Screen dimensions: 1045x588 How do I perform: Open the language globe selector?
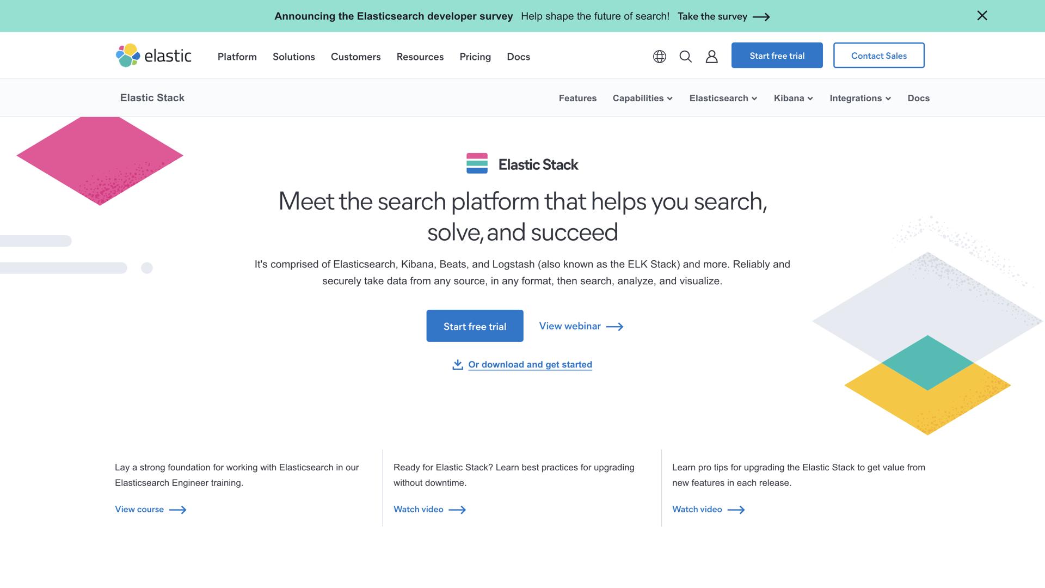pos(659,57)
